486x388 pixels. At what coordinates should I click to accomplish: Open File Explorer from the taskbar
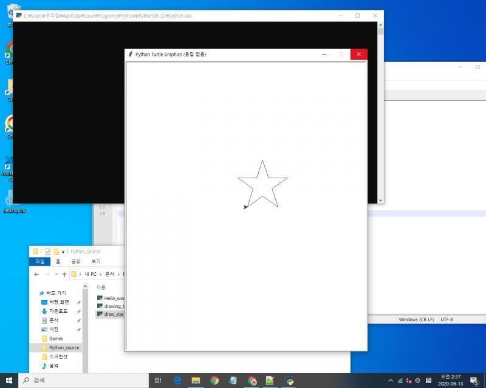pyautogui.click(x=196, y=380)
